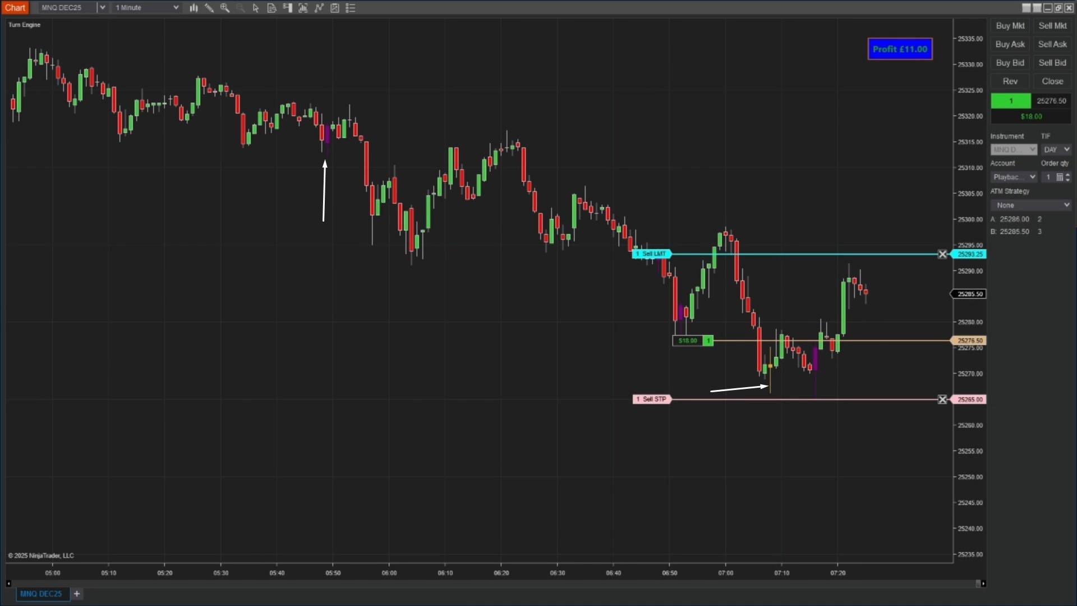This screenshot has width=1077, height=606.
Task: Increase order qty with stepper arrow
Action: tap(1067, 175)
